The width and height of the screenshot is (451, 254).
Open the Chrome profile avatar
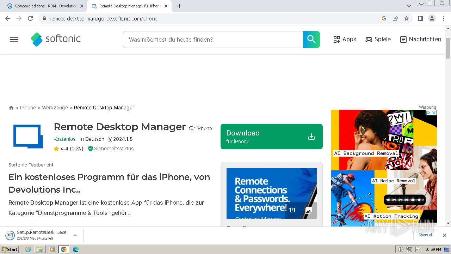click(x=432, y=18)
